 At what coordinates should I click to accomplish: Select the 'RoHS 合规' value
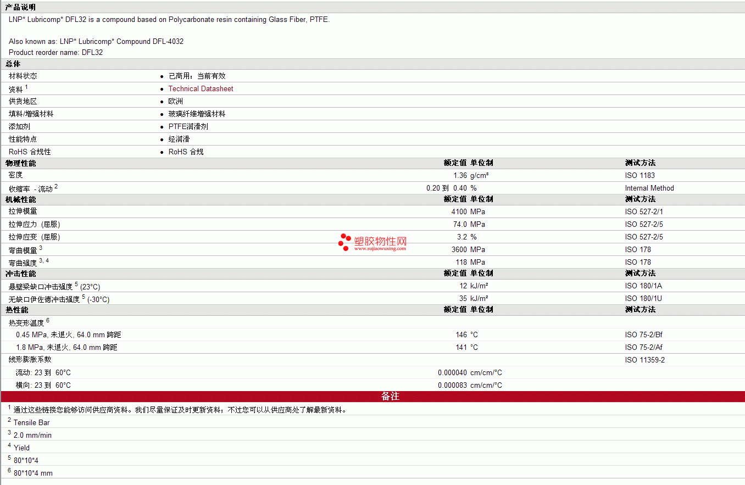point(186,152)
